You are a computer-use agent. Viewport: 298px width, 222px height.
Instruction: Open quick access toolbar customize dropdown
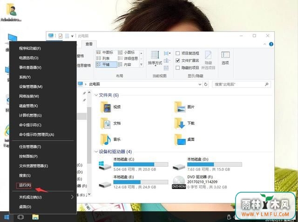(72, 36)
